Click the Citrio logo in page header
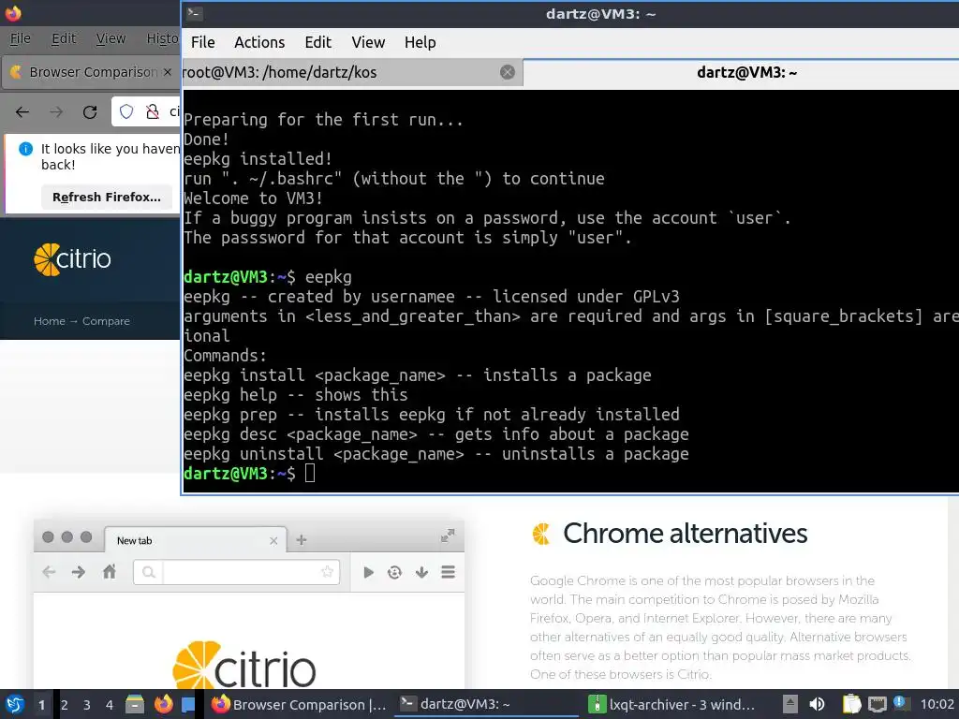Screen dimensions: 959x719 coord(72,259)
